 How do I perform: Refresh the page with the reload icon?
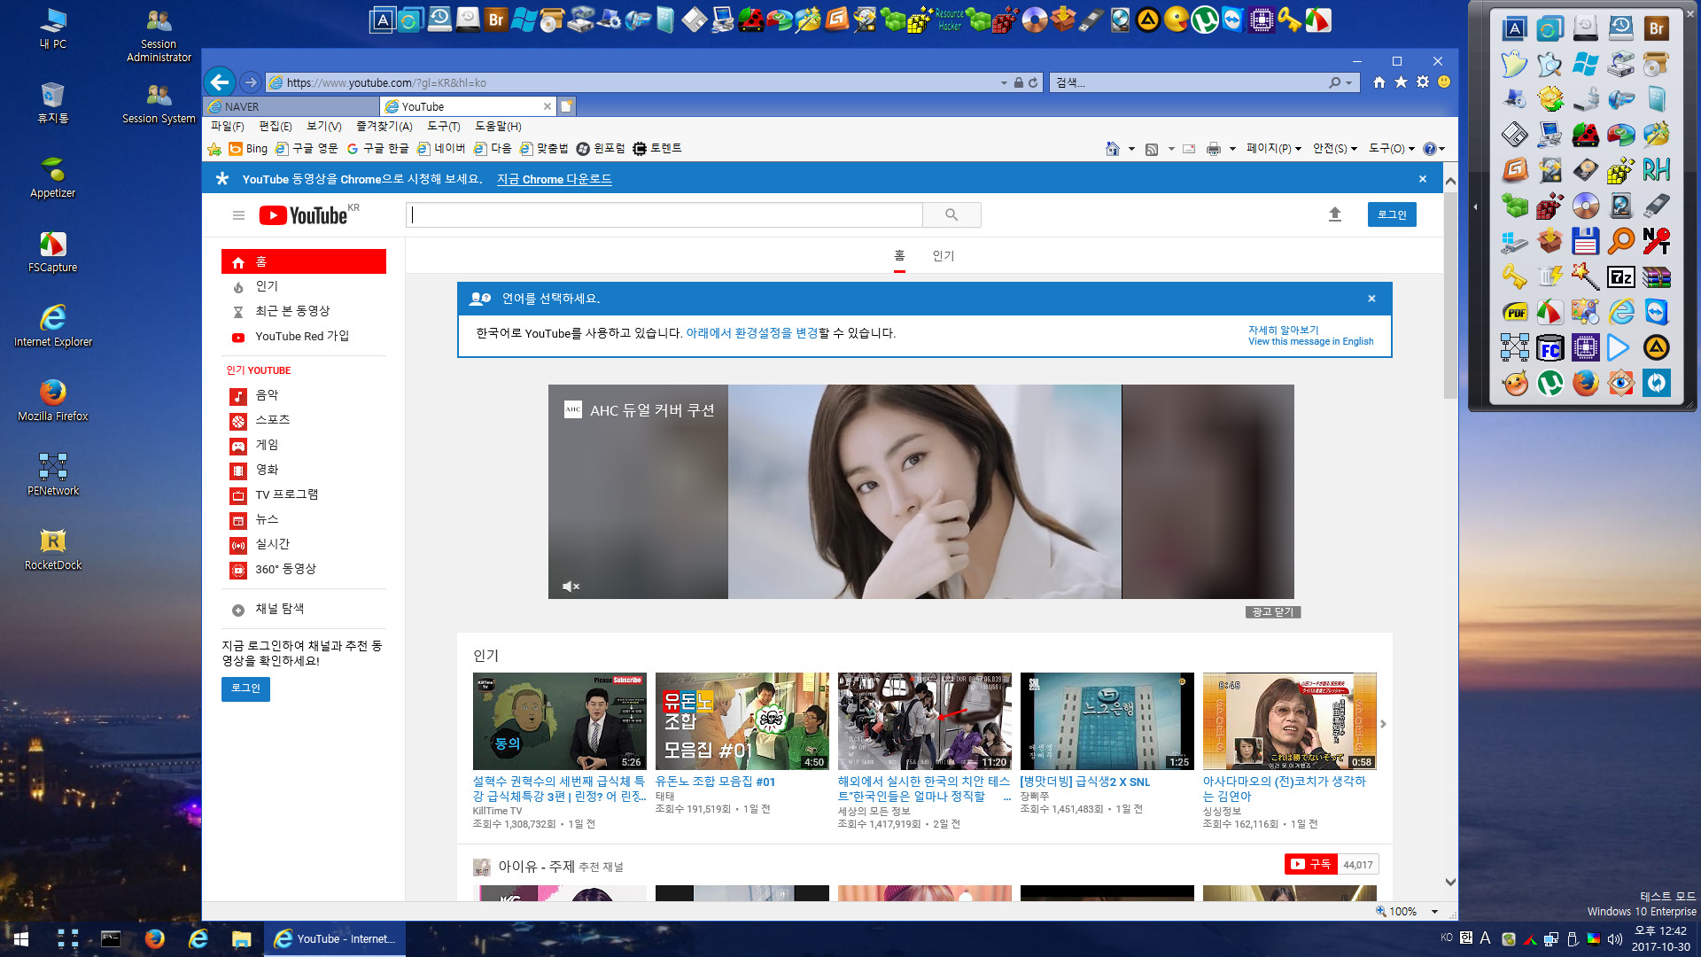(x=1033, y=82)
